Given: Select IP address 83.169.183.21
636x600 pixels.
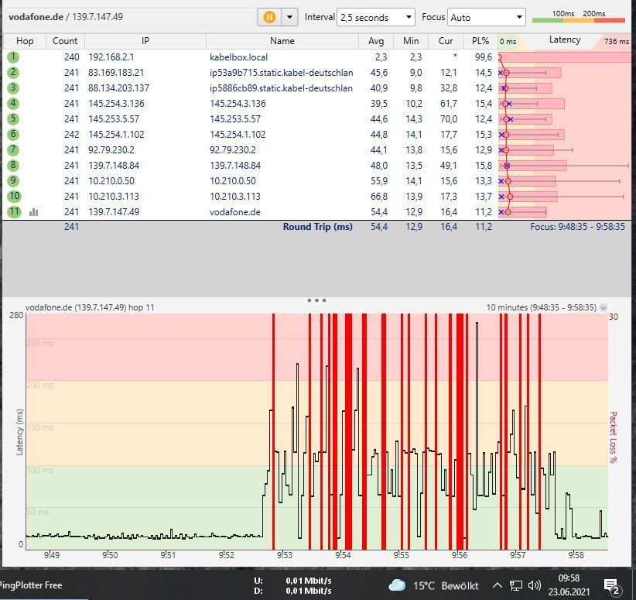Looking at the screenshot, I should click(x=116, y=73).
